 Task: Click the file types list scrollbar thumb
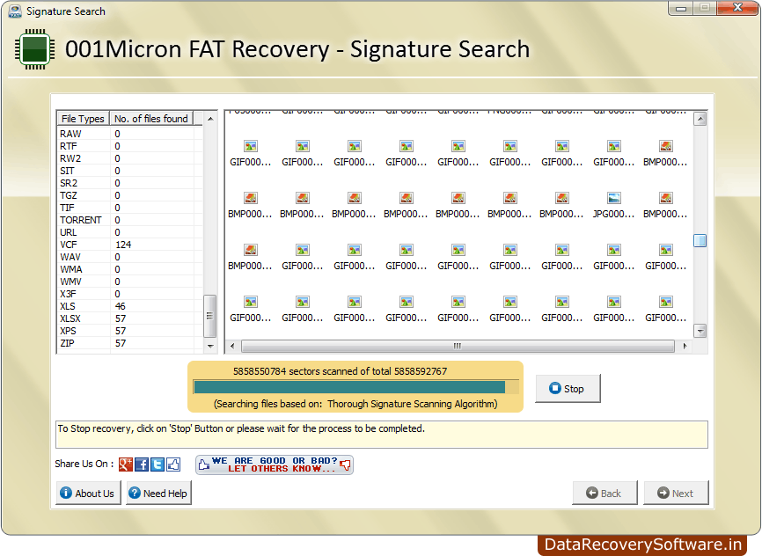coord(210,316)
